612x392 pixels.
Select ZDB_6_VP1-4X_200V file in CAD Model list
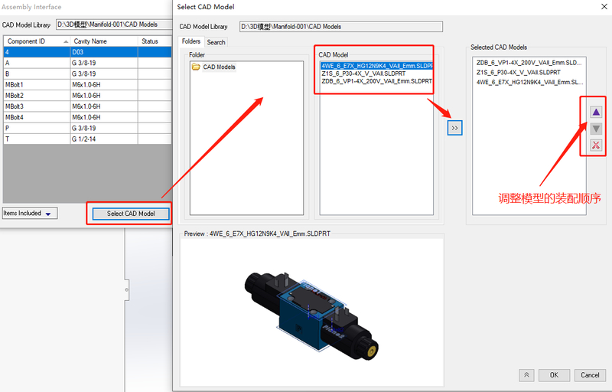point(376,81)
